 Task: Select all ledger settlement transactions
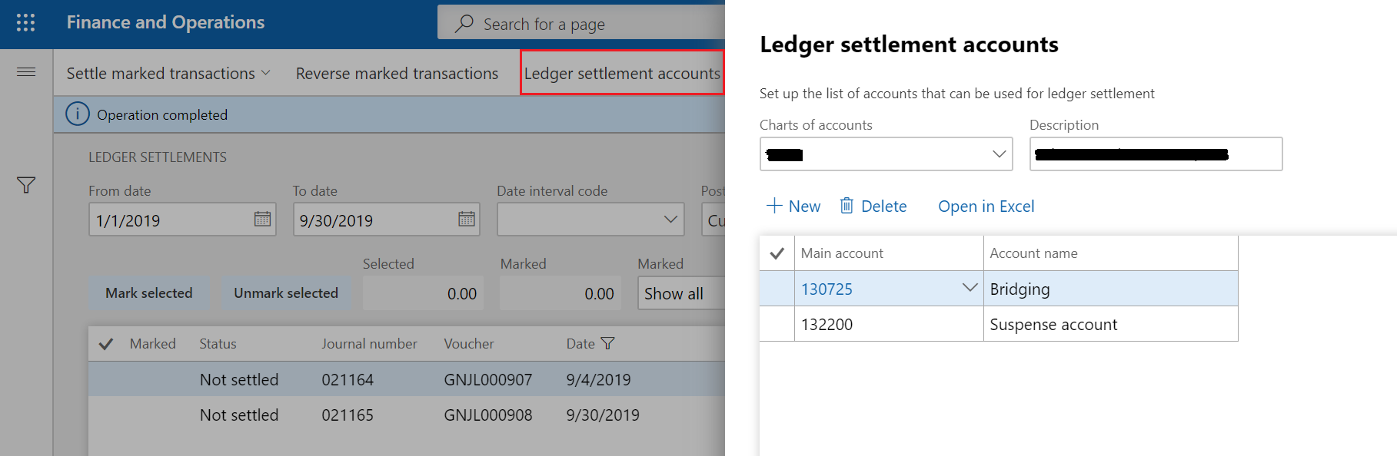coord(105,343)
